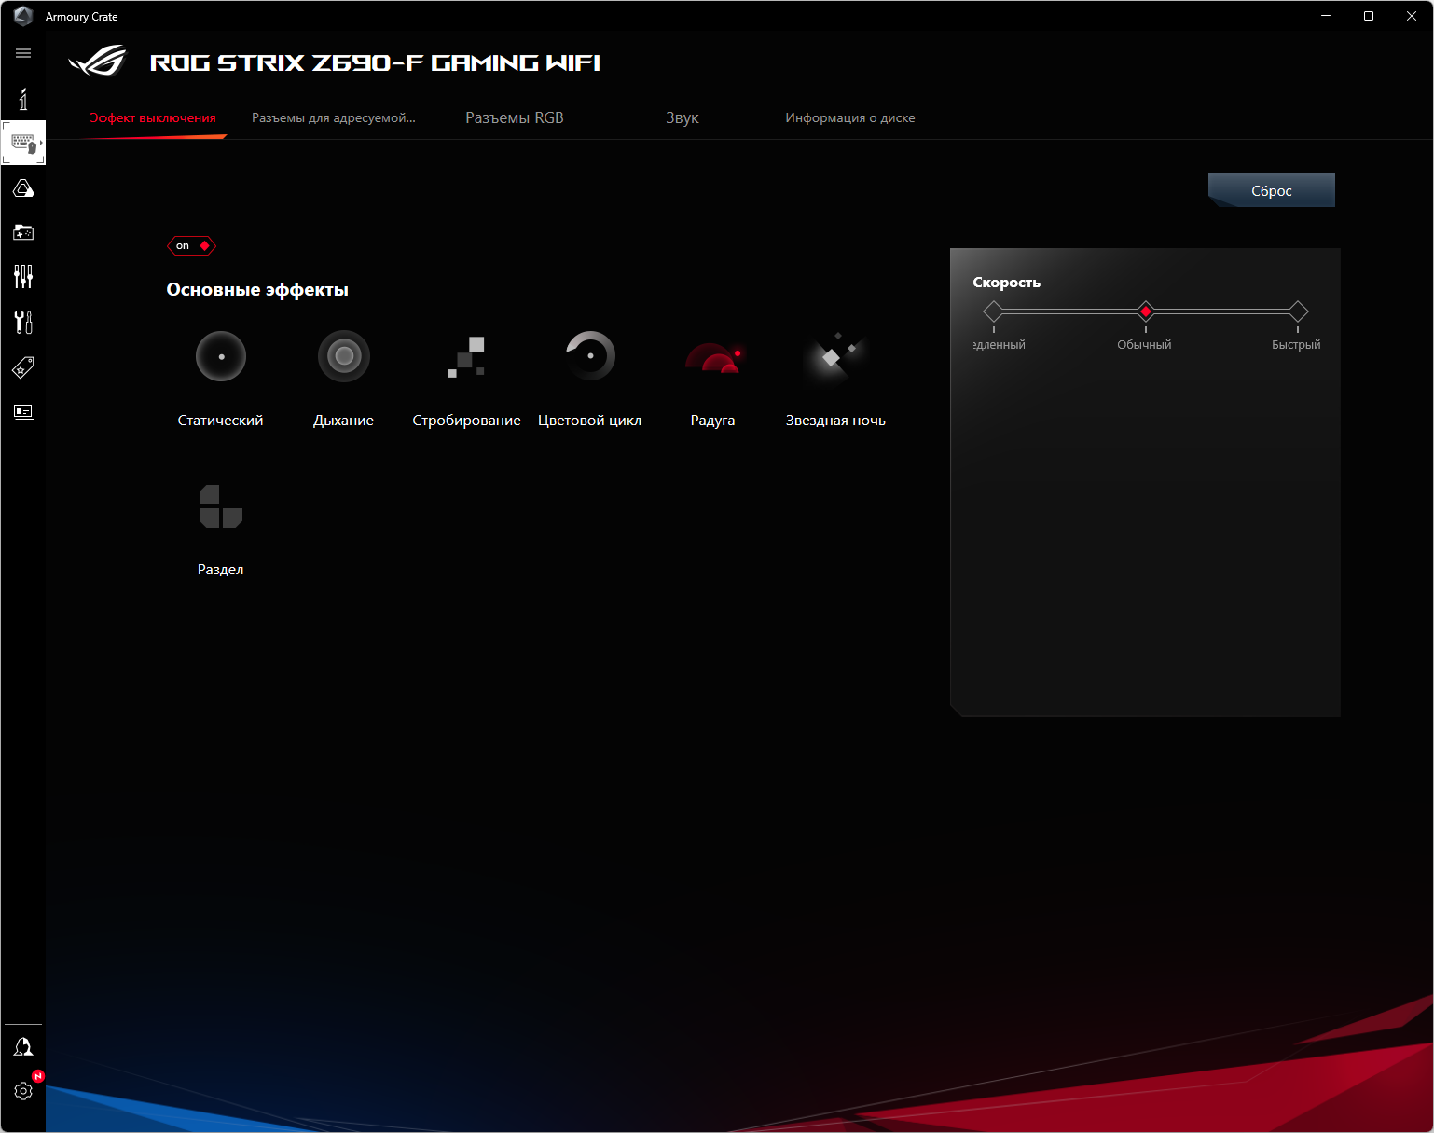Open the Звук tab

pos(683,118)
